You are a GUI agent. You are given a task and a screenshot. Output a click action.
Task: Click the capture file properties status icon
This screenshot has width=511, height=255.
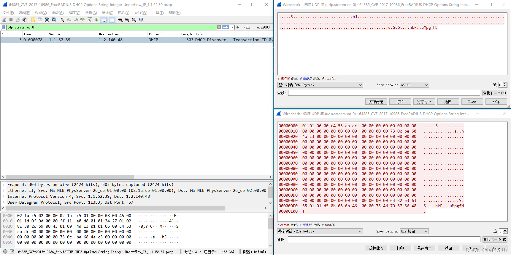click(x=12, y=251)
